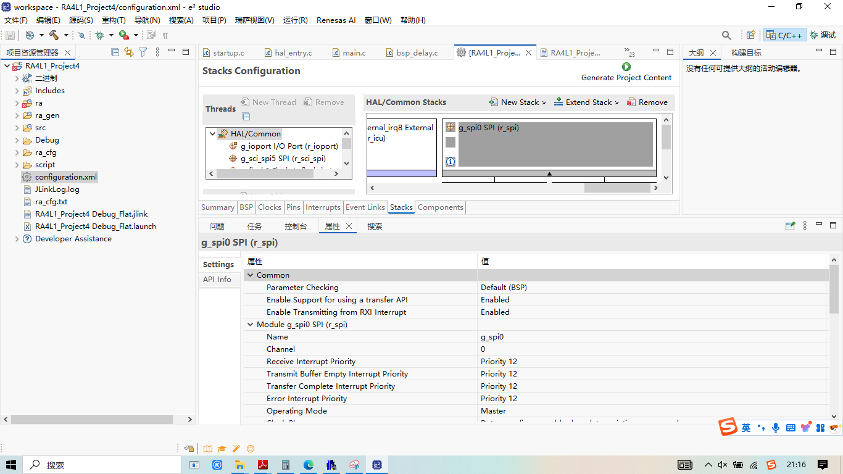Viewport: 843px width, 474px height.
Task: Expand the Debug folder
Action: point(17,140)
